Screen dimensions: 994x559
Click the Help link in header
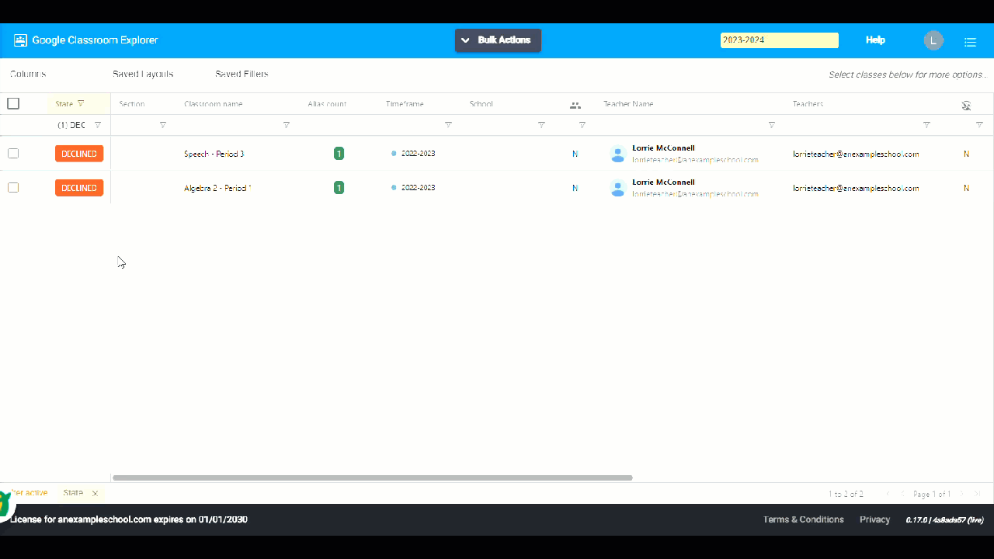click(x=875, y=40)
